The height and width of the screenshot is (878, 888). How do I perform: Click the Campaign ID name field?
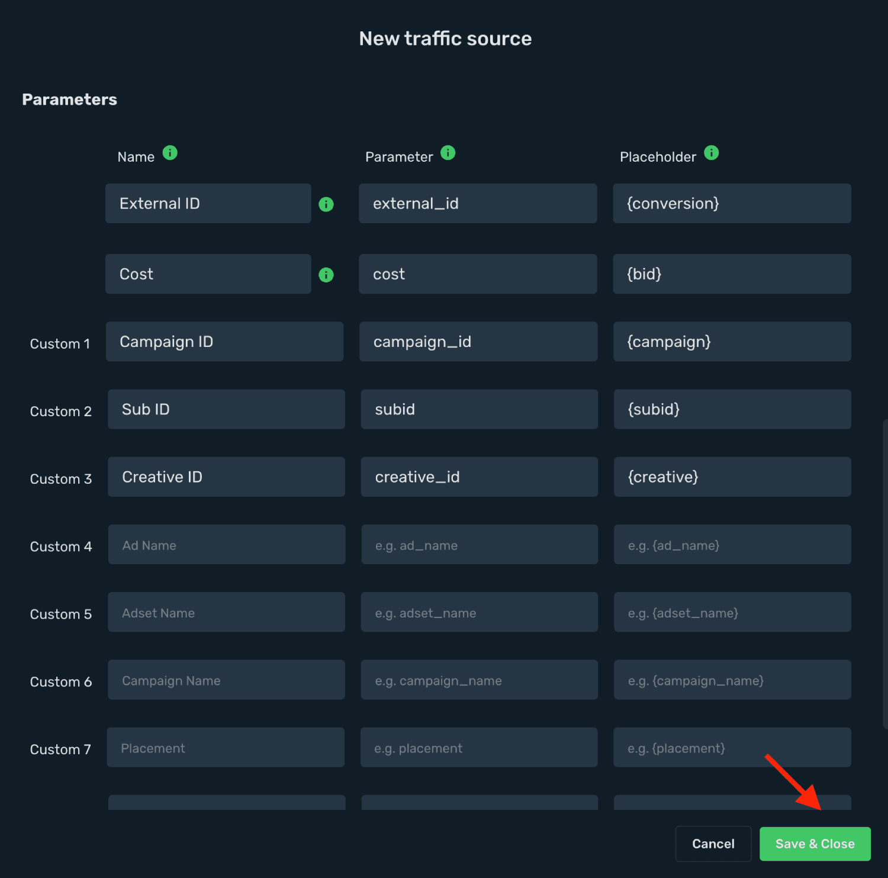(x=225, y=342)
